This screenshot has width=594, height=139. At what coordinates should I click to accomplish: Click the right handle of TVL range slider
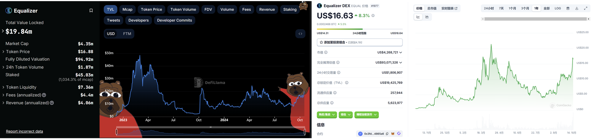305,131
